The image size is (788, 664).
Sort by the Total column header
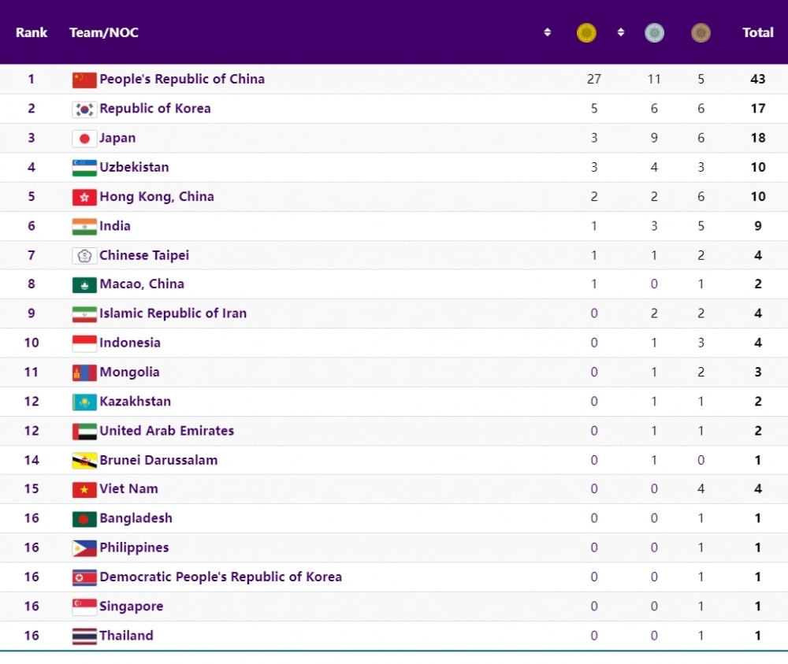click(x=757, y=33)
